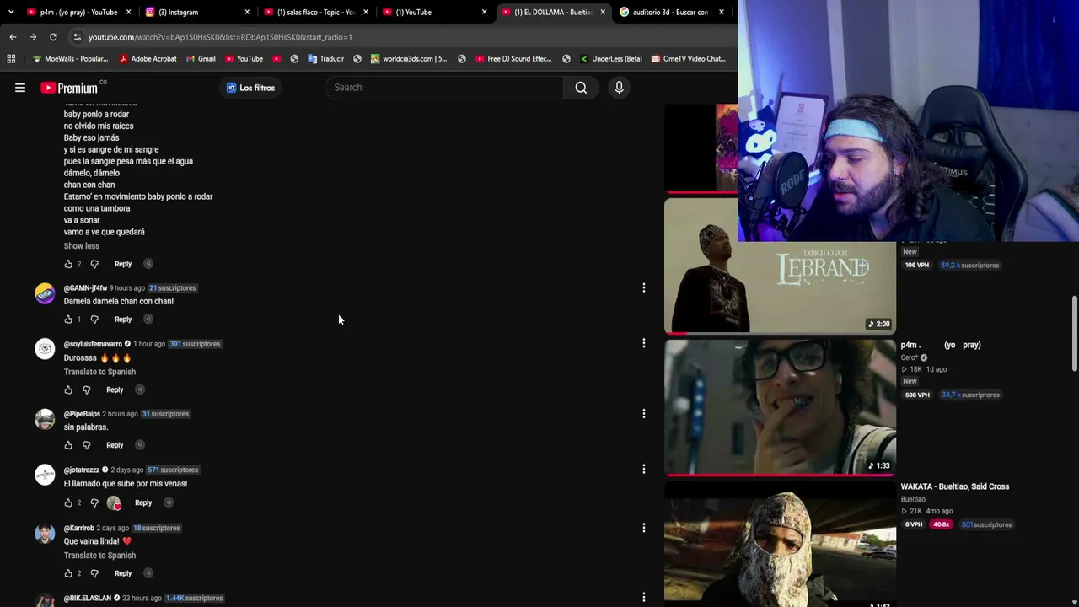Open options menu for @soyluisfernavarro's comment
This screenshot has width=1079, height=607.
pyautogui.click(x=644, y=343)
